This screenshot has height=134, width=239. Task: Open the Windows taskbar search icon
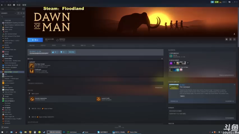coord(7,132)
